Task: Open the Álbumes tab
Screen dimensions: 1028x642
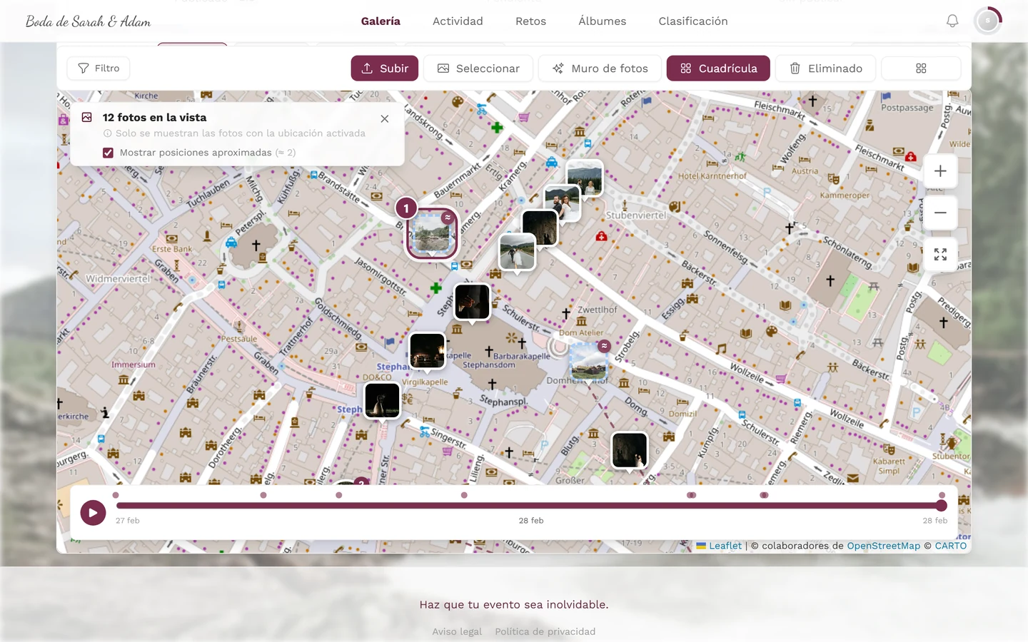Action: click(602, 21)
